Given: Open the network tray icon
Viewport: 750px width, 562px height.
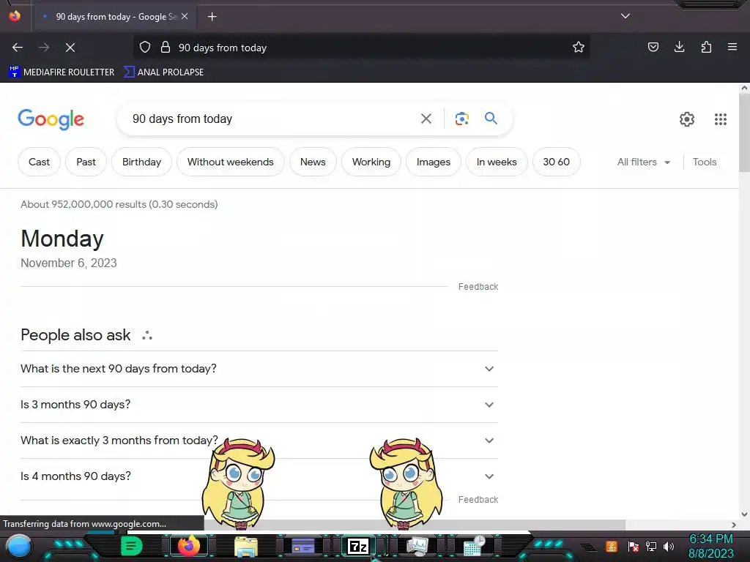Looking at the screenshot, I should pyautogui.click(x=651, y=546).
